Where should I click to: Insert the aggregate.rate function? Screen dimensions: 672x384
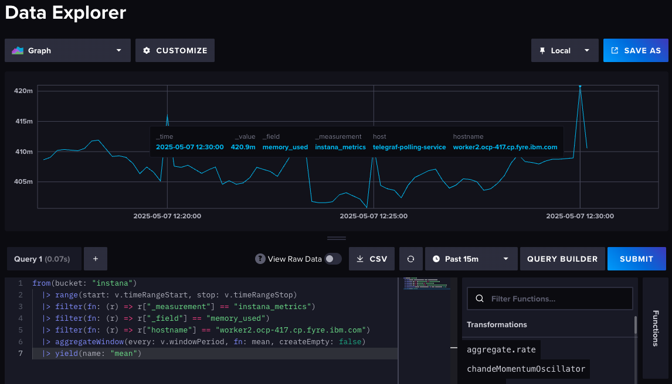point(501,349)
